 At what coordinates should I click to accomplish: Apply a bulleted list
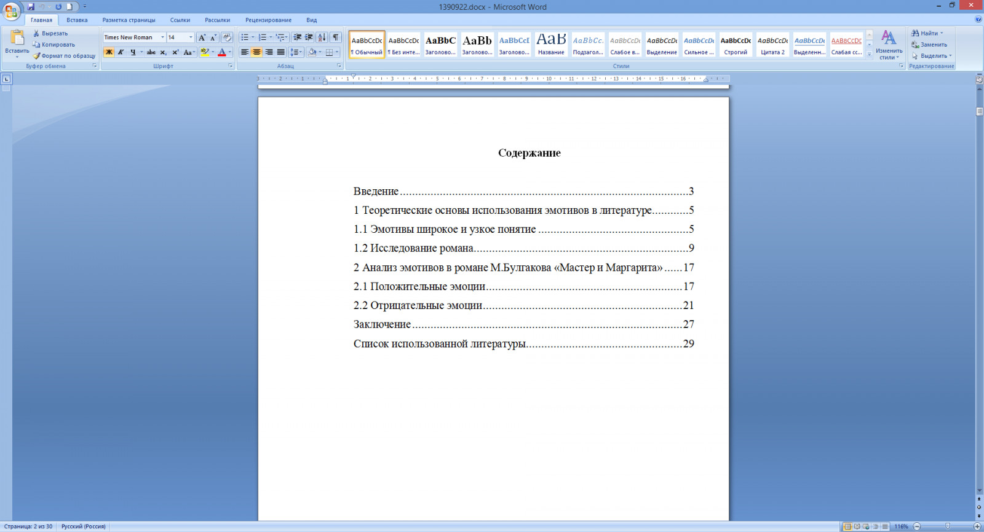[x=245, y=37]
